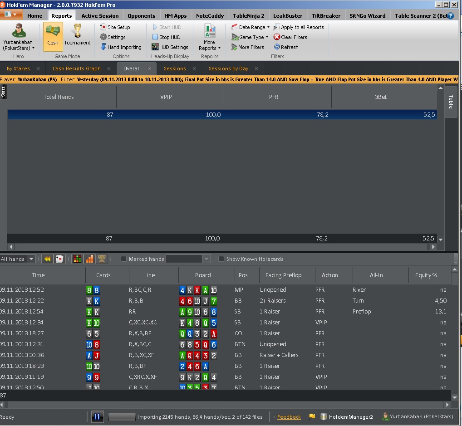Viewport: 462px width, 426px height.
Task: Open Settings options
Action: [x=113, y=37]
